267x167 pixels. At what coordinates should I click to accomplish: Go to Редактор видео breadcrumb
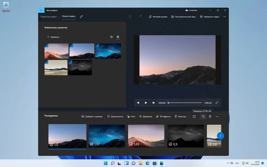(48, 17)
